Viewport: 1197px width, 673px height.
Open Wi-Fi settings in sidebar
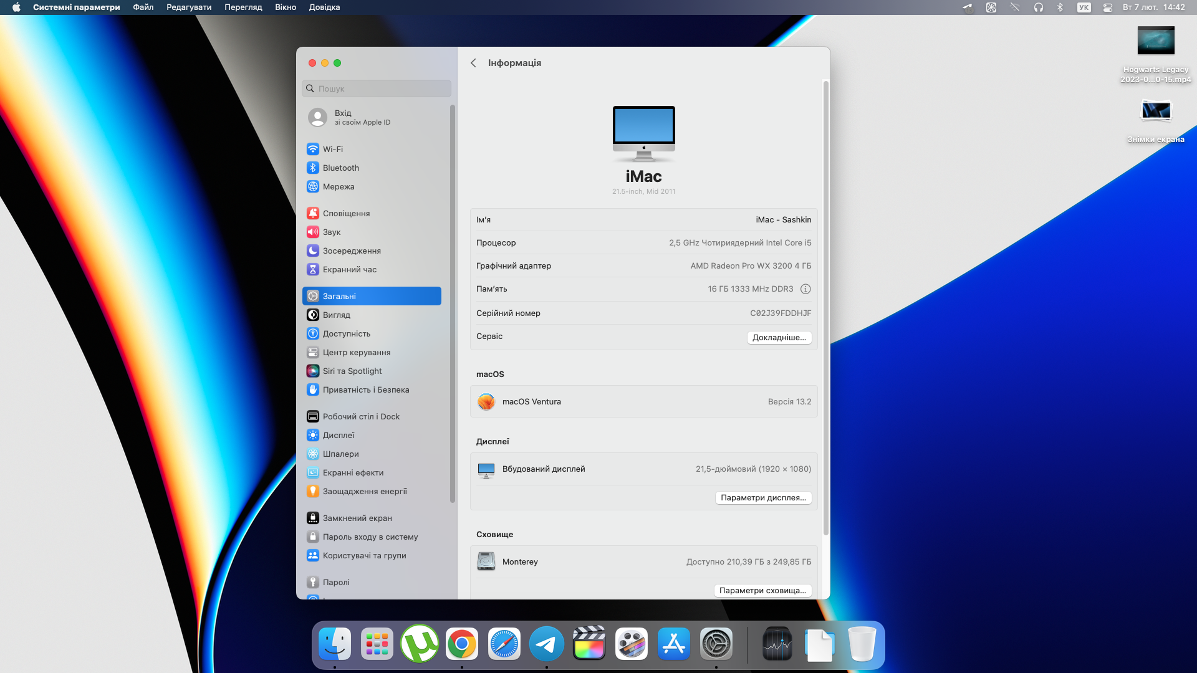(x=332, y=149)
